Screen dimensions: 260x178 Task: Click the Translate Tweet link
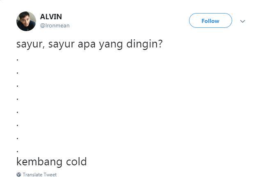coord(40,175)
